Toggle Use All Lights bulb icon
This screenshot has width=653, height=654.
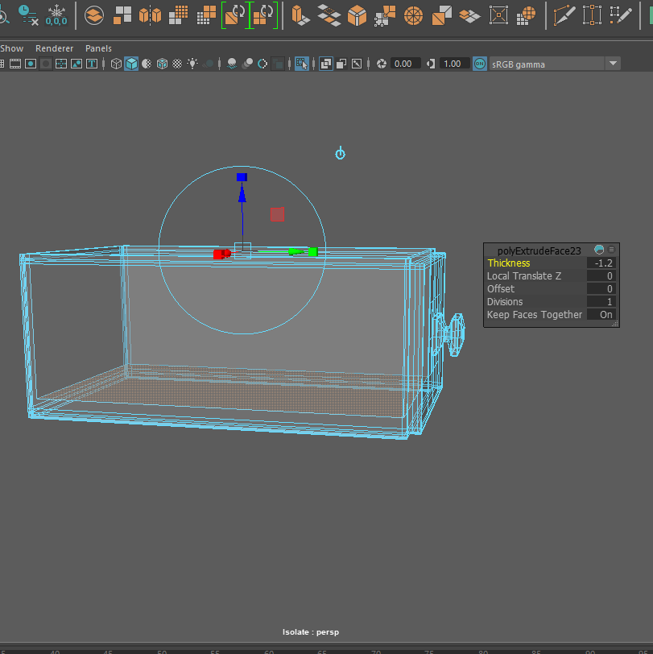[x=192, y=64]
